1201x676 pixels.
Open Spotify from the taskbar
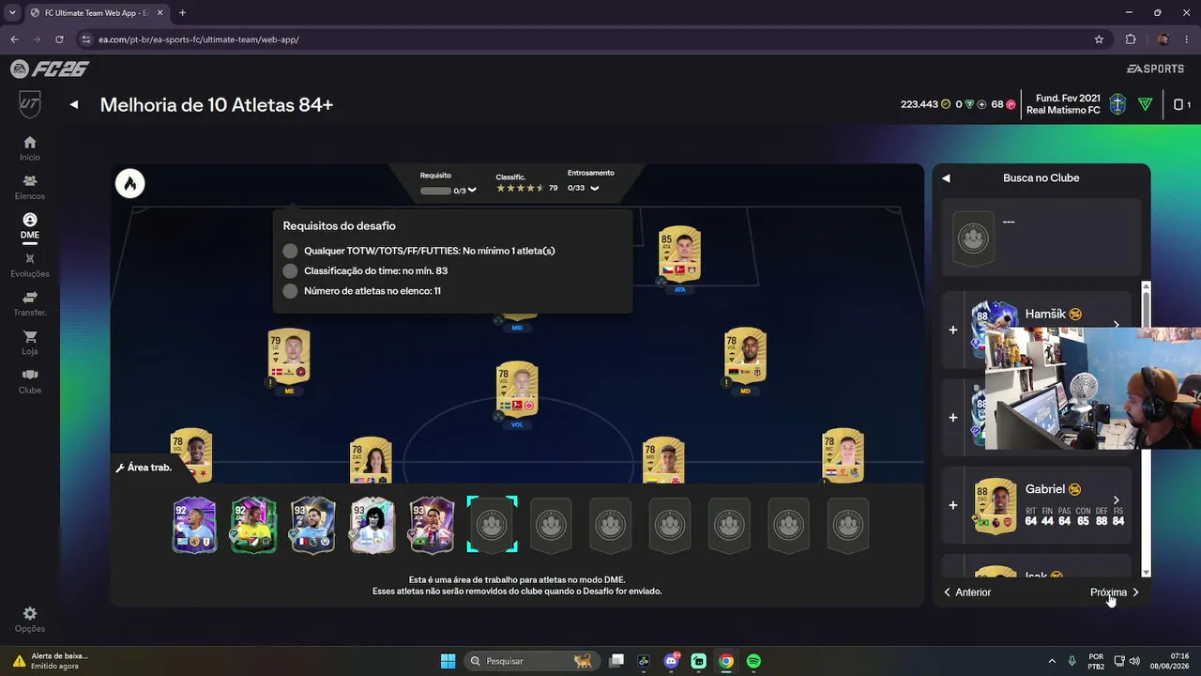[753, 661]
